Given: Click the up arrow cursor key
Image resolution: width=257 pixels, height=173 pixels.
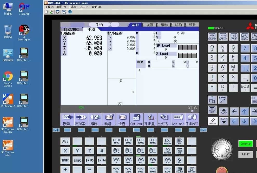Looking at the screenshot, I should pos(244,111).
